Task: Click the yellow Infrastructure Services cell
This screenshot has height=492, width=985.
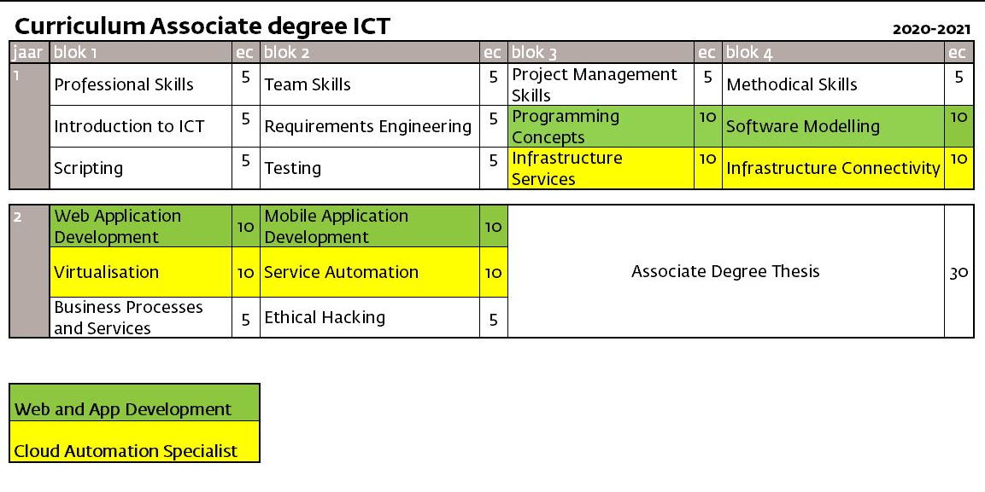Action: click(x=567, y=168)
